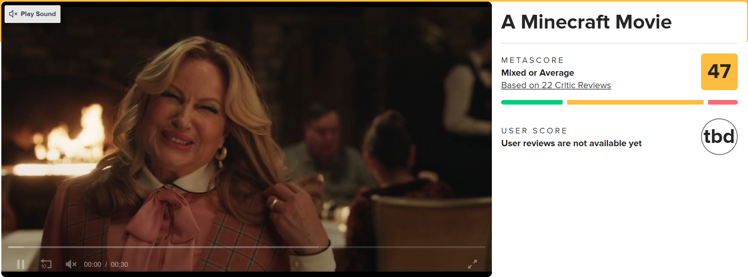Select the green positive reviews bar

(532, 102)
